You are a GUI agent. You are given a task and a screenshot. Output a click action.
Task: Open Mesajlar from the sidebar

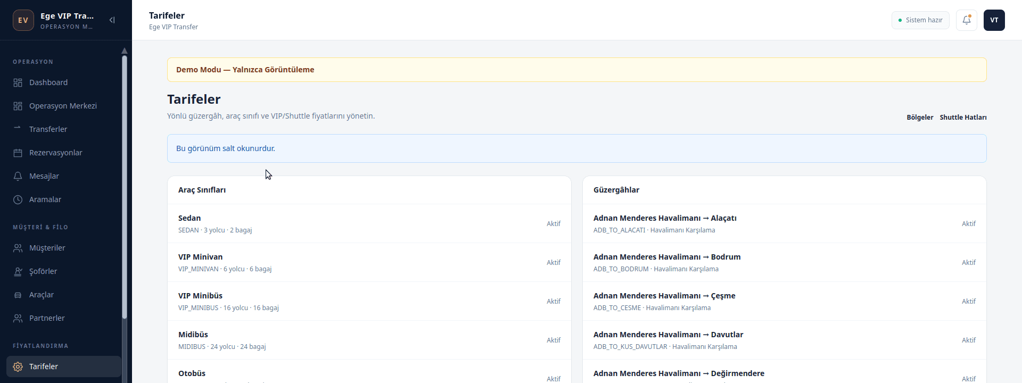(64, 176)
